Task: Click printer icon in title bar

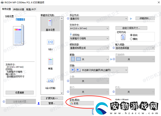Action: [2, 2]
